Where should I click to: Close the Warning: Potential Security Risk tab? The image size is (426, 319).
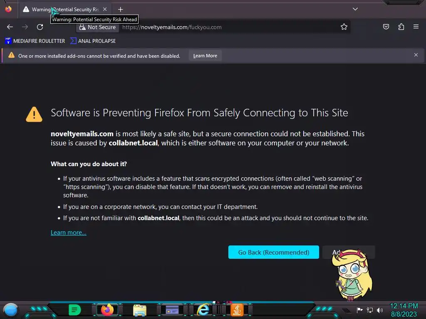point(105,9)
